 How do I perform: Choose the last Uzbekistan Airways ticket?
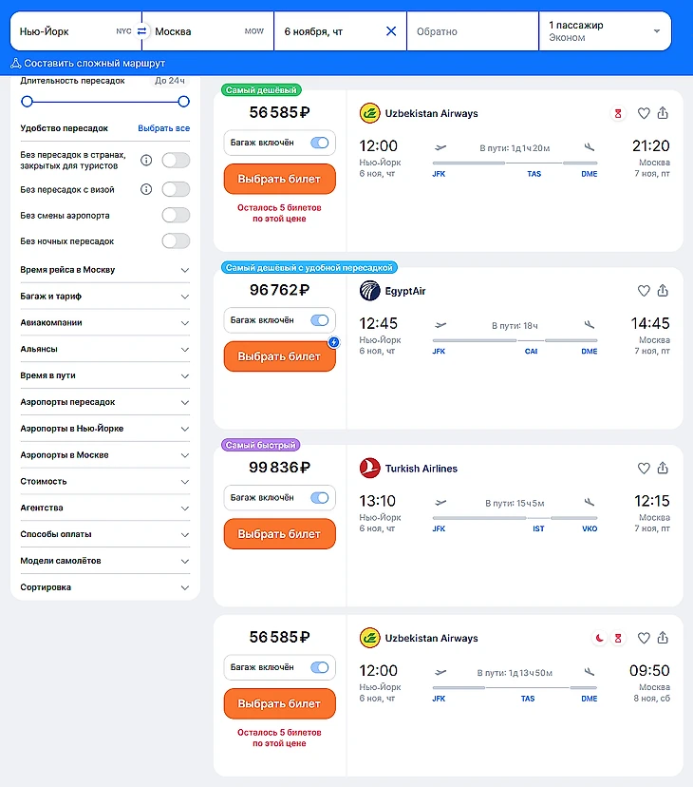coord(279,703)
